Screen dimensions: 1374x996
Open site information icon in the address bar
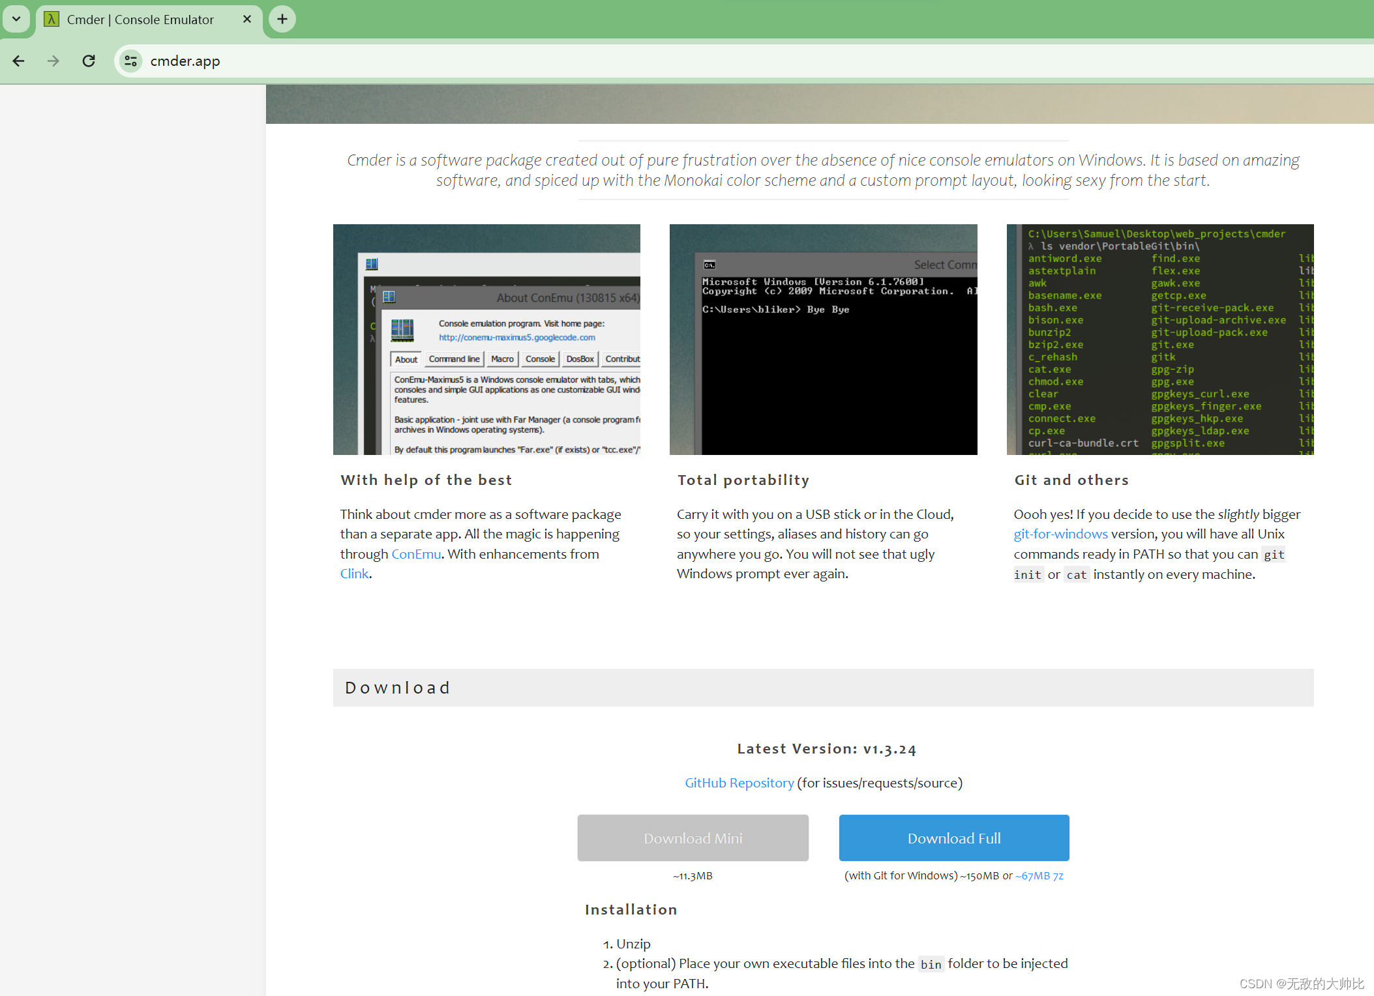click(x=130, y=61)
